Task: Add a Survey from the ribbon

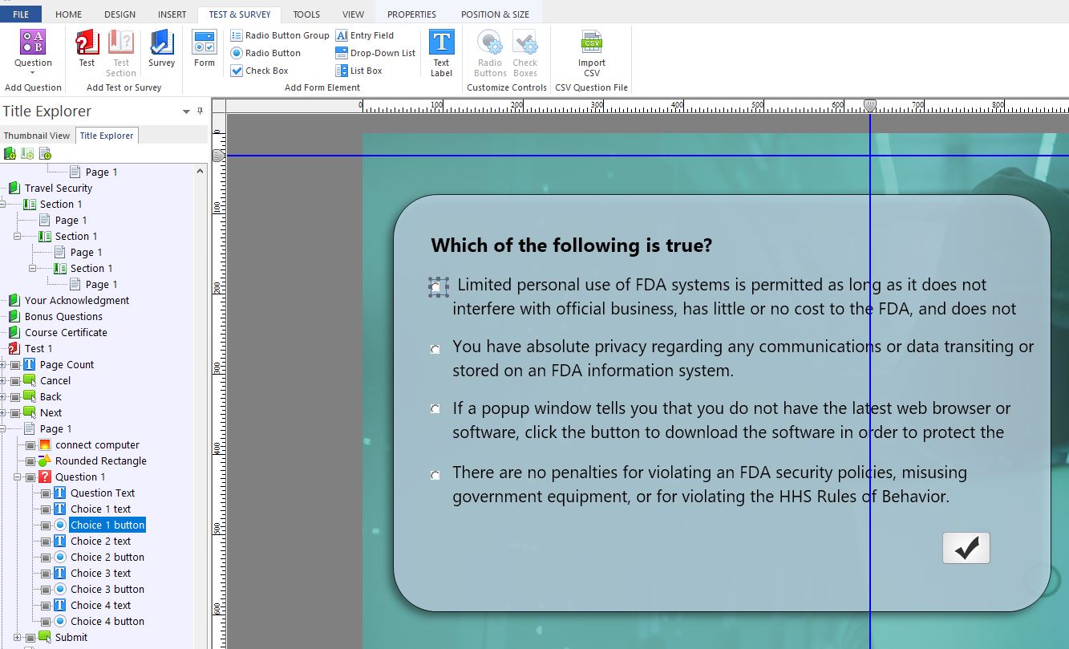Action: [x=161, y=48]
